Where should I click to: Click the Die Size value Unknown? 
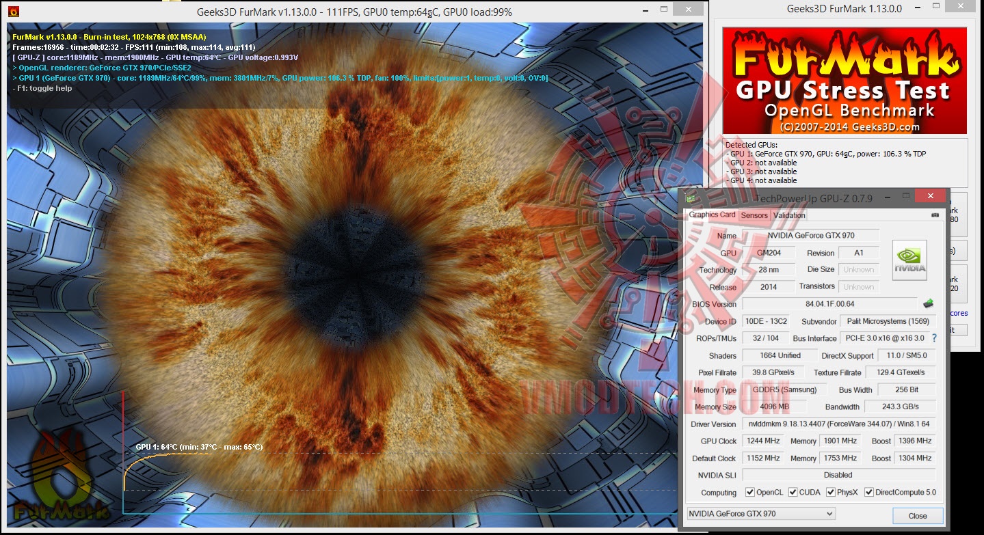click(858, 270)
